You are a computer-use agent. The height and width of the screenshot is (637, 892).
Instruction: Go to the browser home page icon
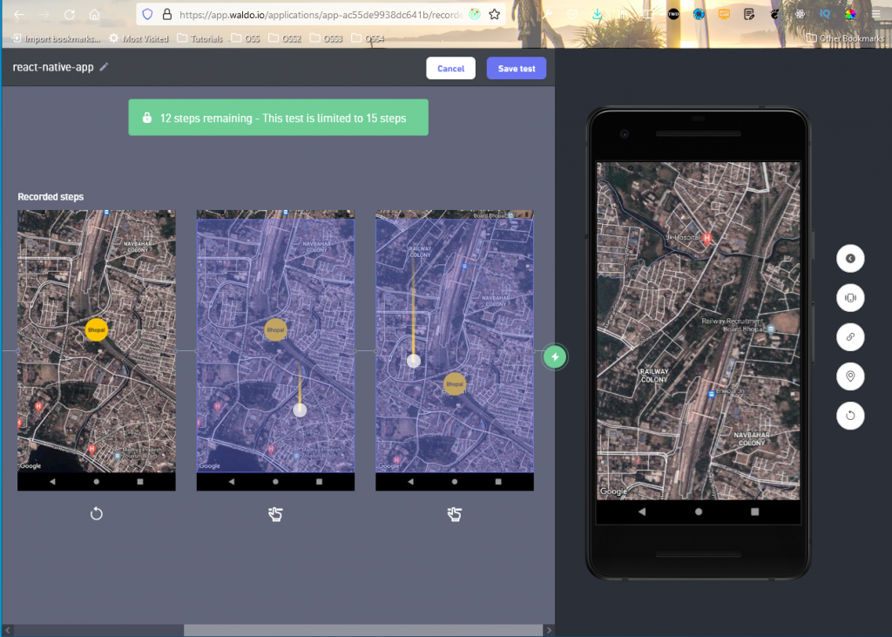point(94,15)
